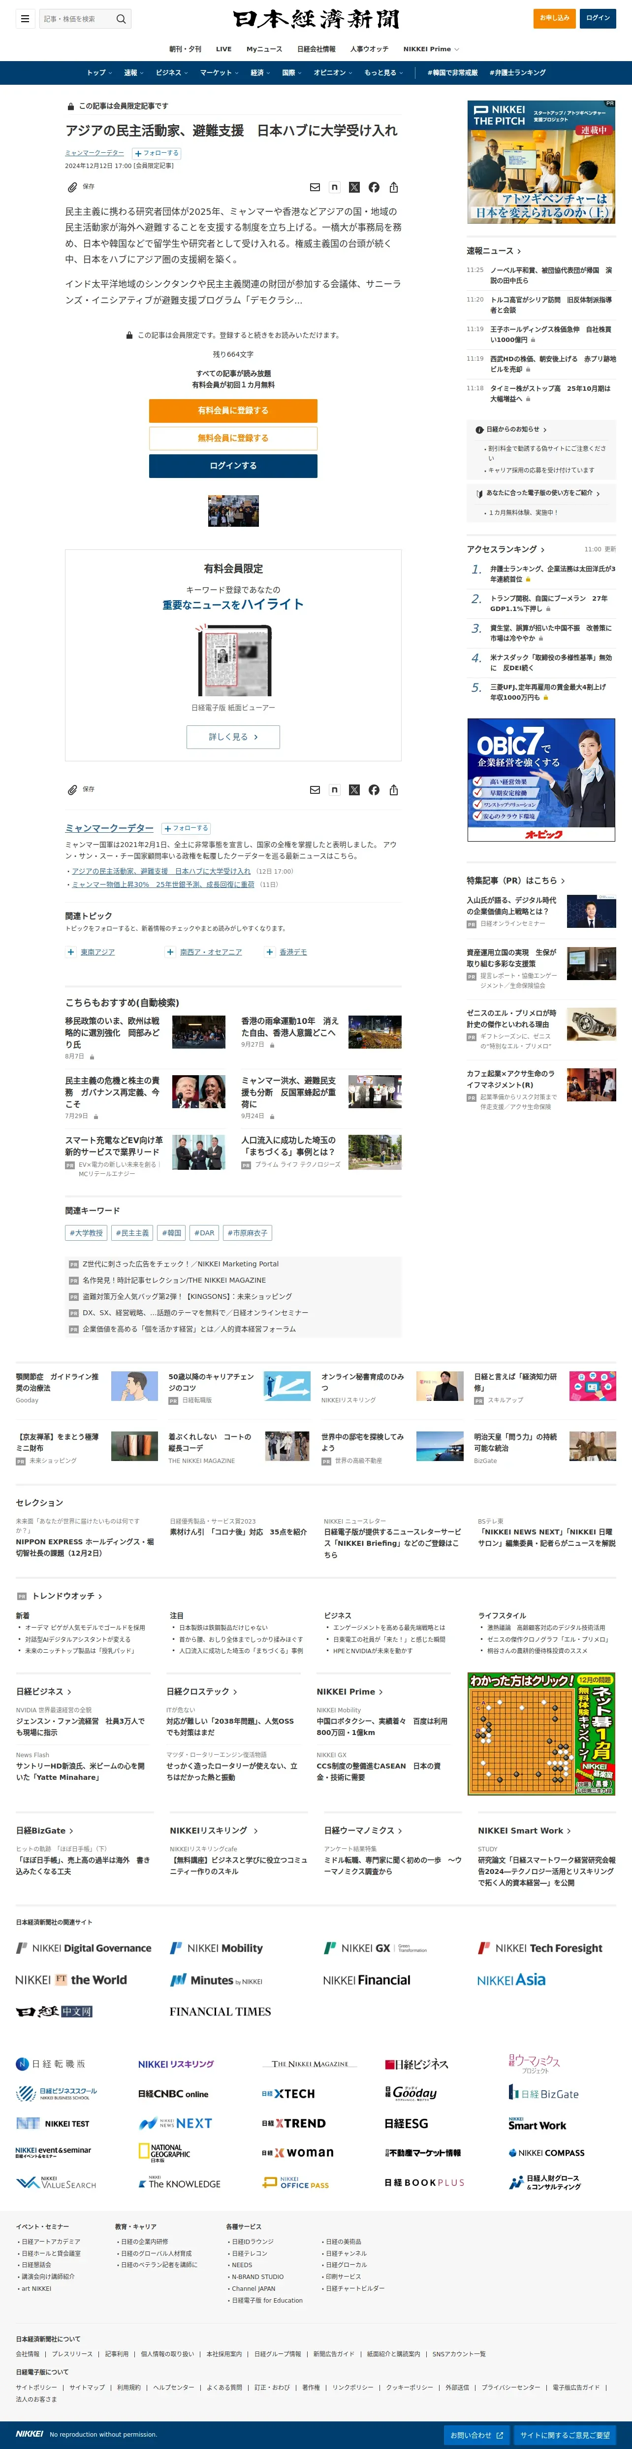Open the LIVE menu item

pos(224,49)
